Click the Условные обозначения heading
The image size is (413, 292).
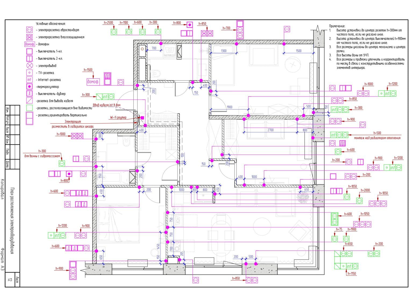coord(51,24)
